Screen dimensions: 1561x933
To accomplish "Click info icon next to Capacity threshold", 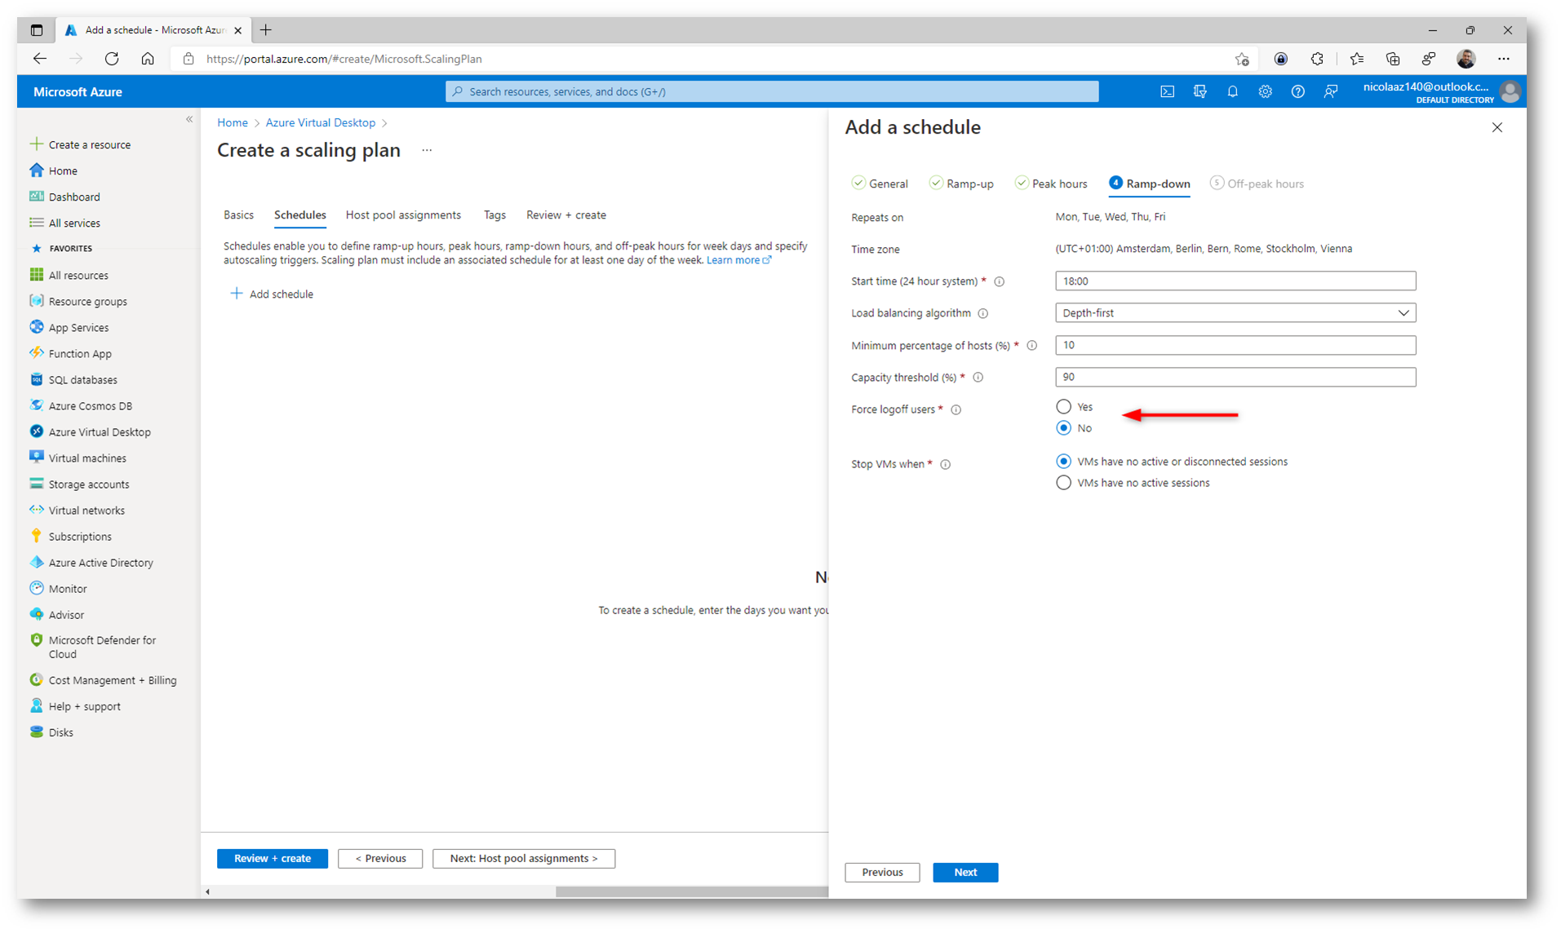I will point(978,378).
